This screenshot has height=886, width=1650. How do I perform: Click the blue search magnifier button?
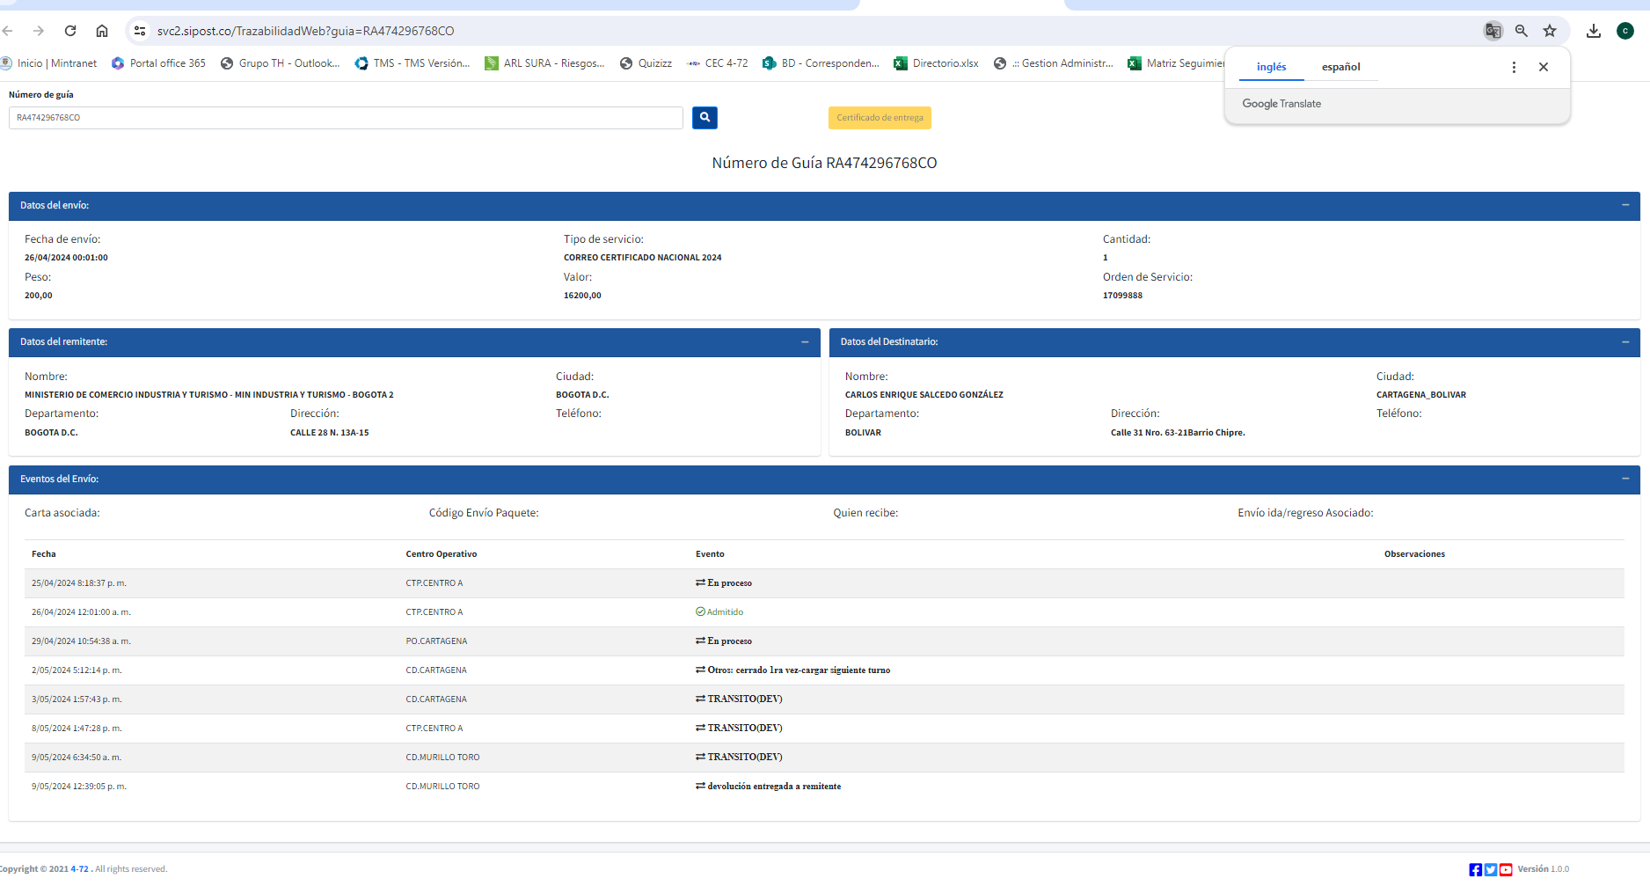point(705,118)
